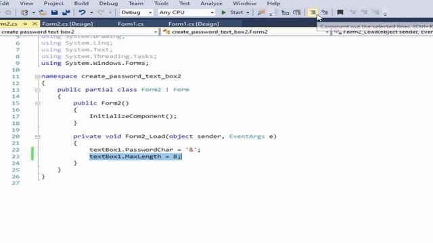
Task: Open the toolbar overflow options arrow
Action: (385, 13)
